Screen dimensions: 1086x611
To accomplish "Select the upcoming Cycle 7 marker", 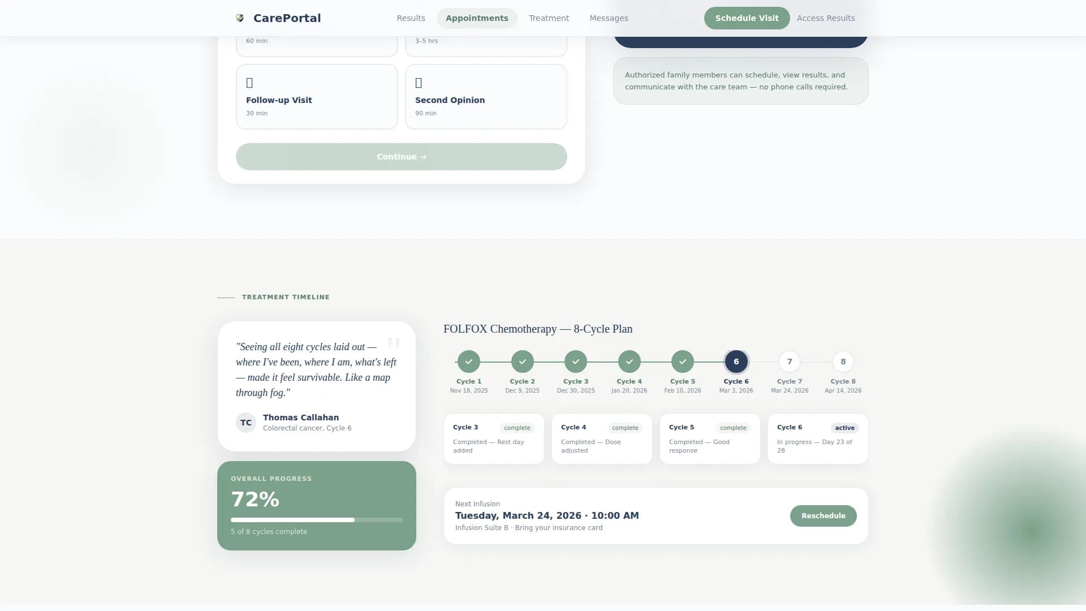I will 790,362.
